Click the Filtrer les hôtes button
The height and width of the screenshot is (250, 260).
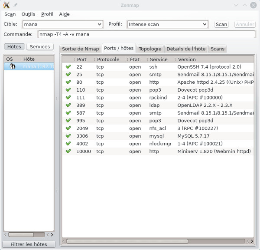(x=29, y=244)
